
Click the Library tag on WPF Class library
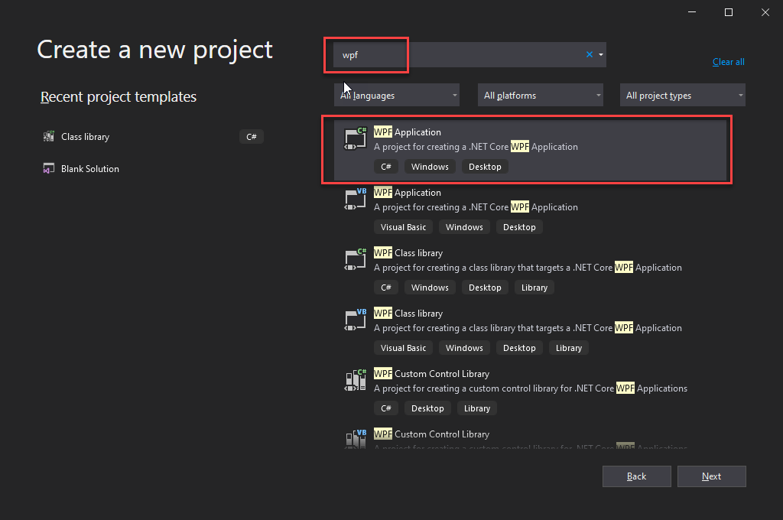coord(534,287)
